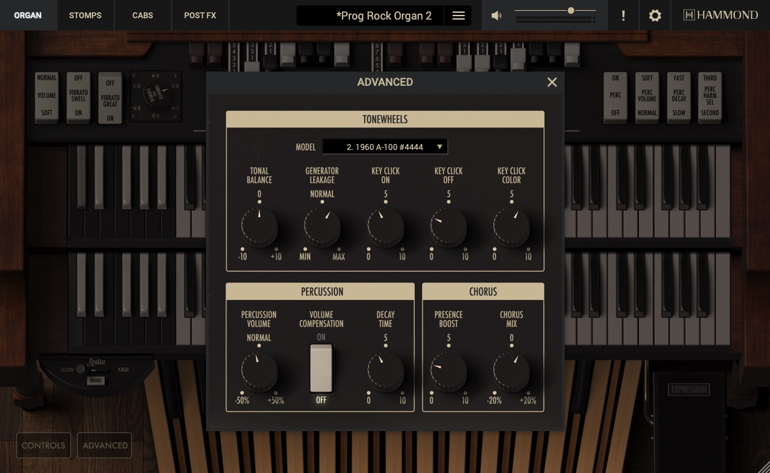This screenshot has width=770, height=473.
Task: Click the Controls button
Action: tap(44, 445)
